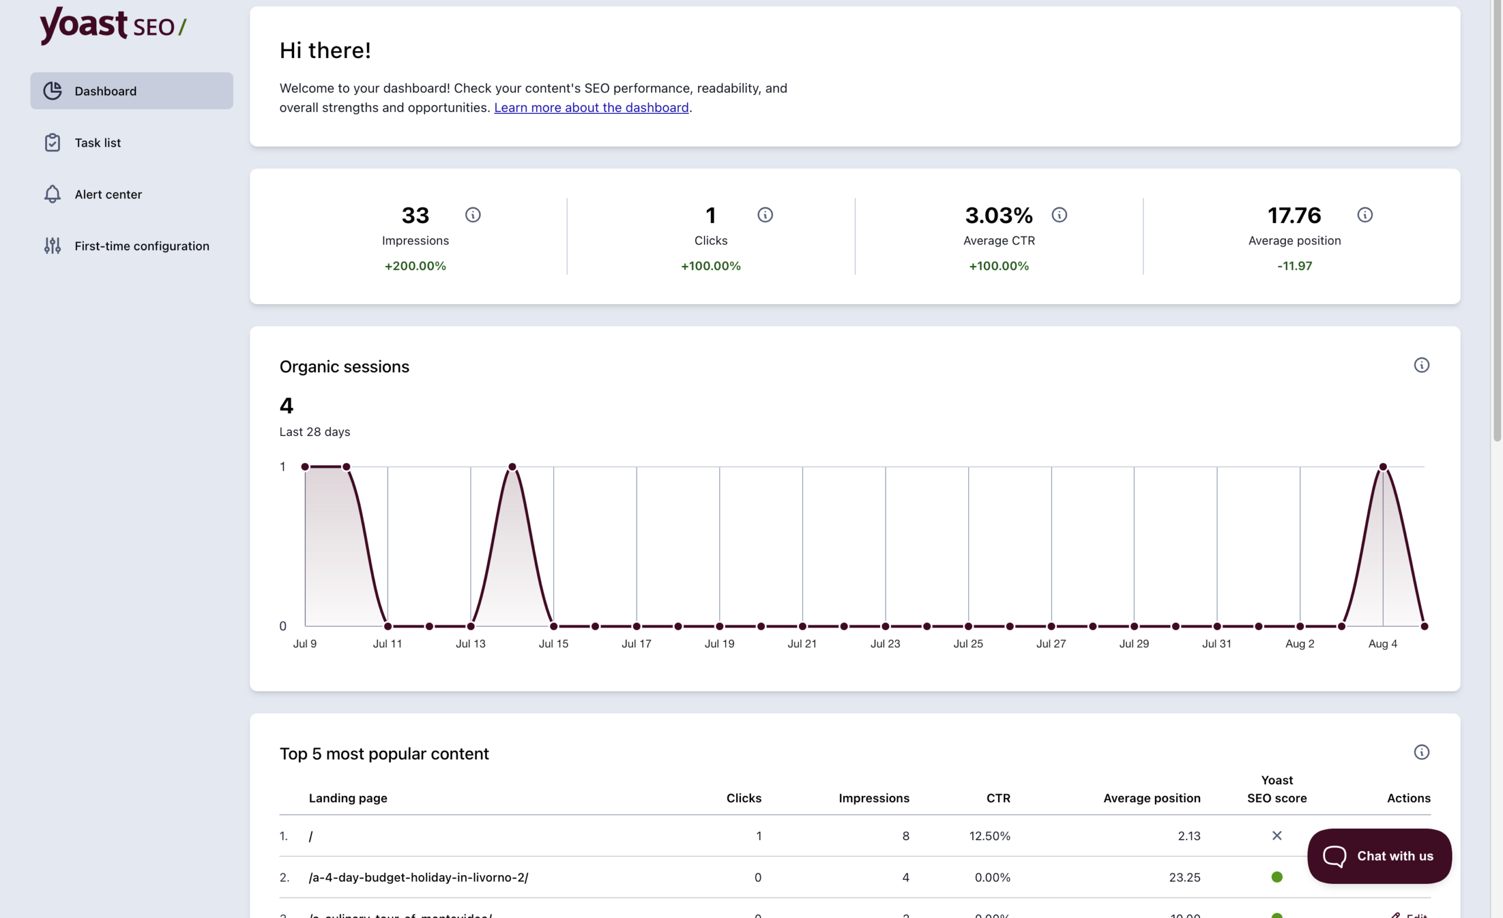Click the Clicks info icon
The height and width of the screenshot is (918, 1503).
tap(765, 215)
